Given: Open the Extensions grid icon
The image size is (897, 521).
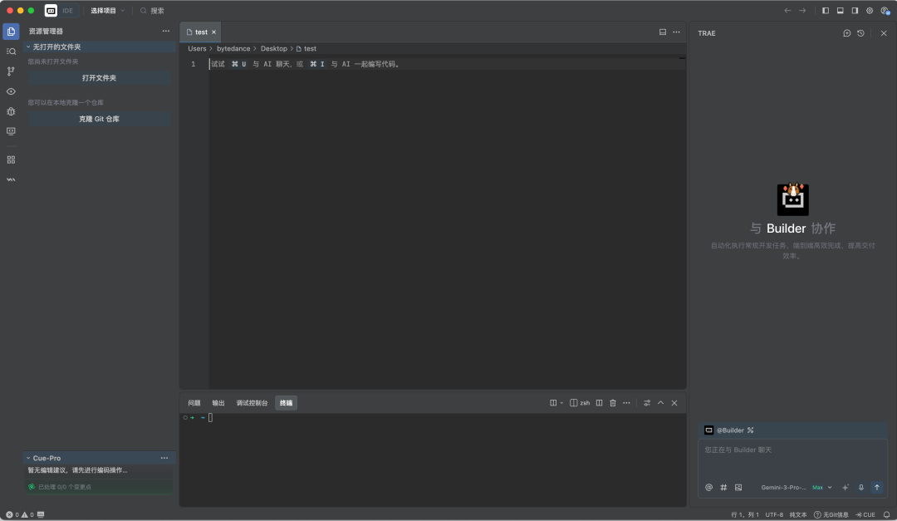Looking at the screenshot, I should point(11,160).
